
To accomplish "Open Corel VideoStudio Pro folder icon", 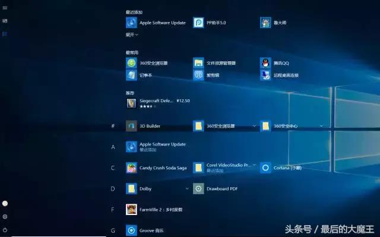I will [198, 168].
